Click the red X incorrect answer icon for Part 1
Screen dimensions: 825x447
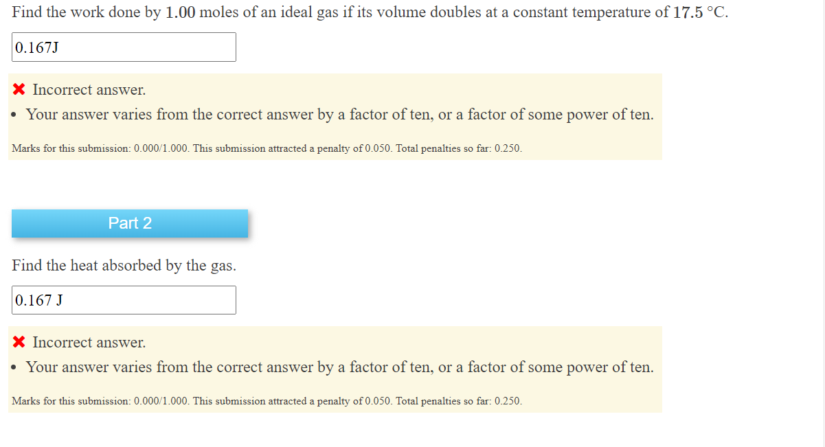pyautogui.click(x=19, y=89)
